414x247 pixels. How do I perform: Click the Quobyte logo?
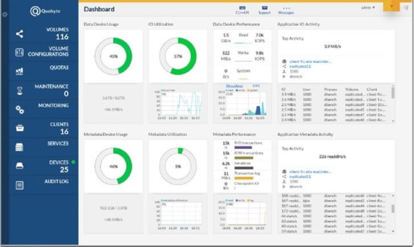click(x=45, y=11)
